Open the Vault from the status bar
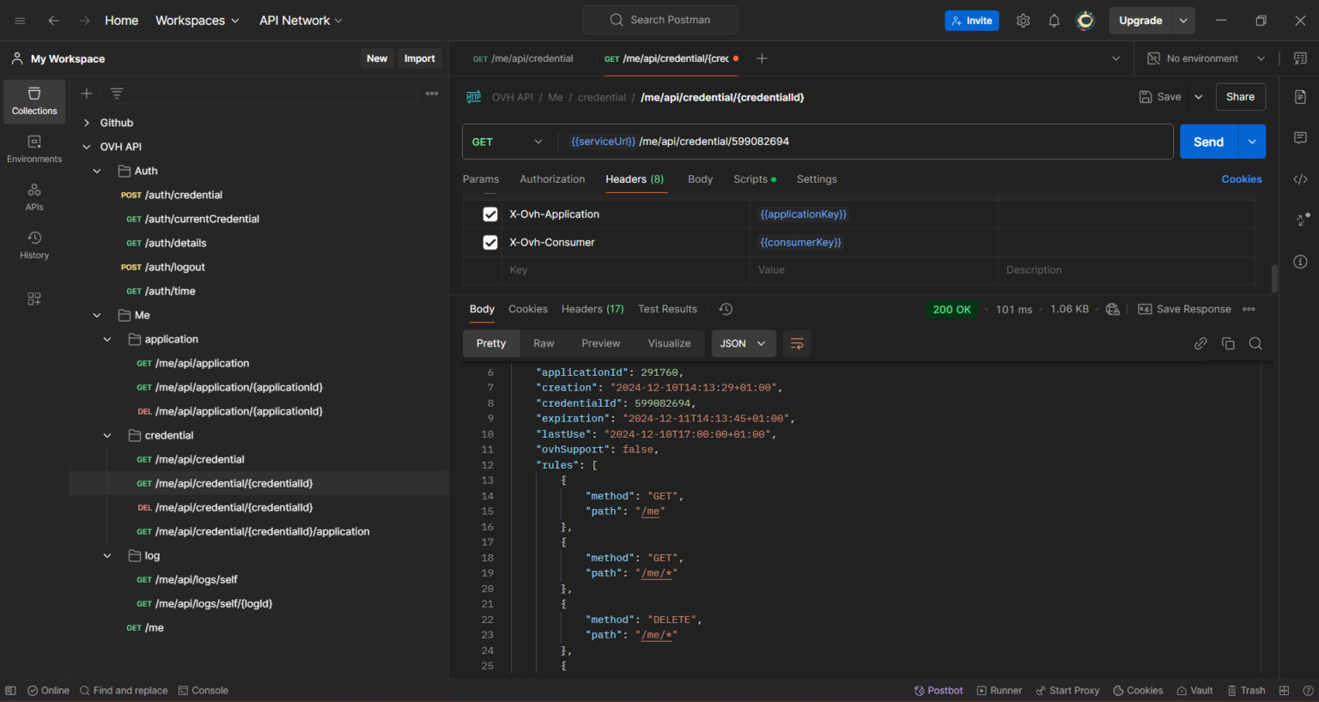This screenshot has width=1319, height=702. (x=1194, y=690)
